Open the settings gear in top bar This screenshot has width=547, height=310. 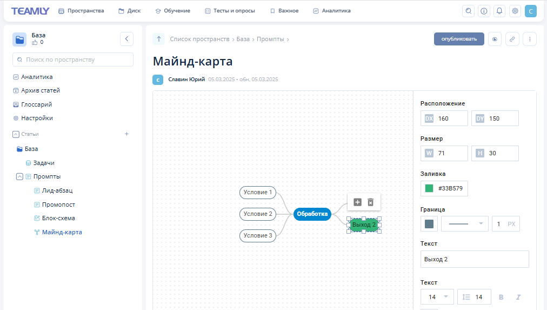point(515,11)
